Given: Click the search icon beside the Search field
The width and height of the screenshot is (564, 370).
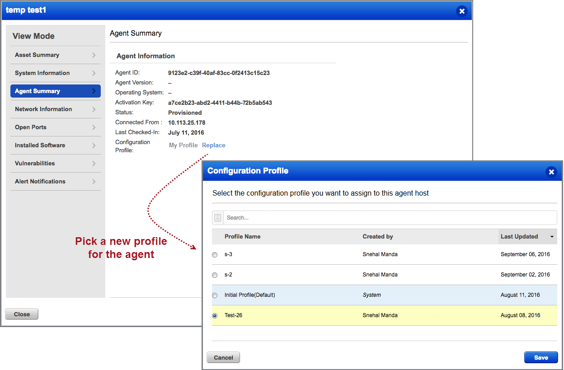Looking at the screenshot, I should coord(217,217).
